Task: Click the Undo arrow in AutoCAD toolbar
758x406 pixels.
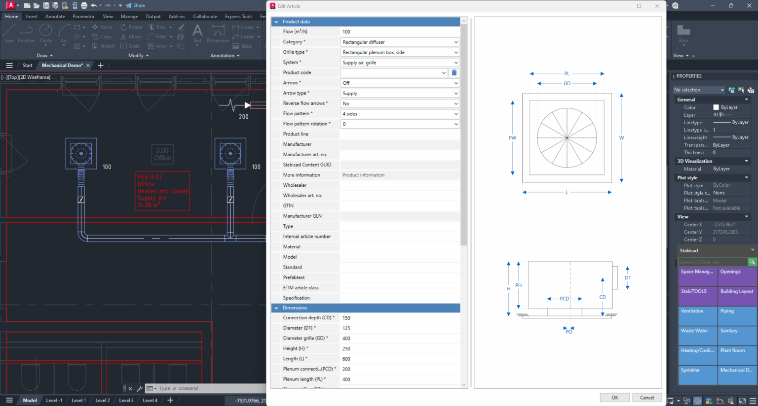Action: pos(93,5)
